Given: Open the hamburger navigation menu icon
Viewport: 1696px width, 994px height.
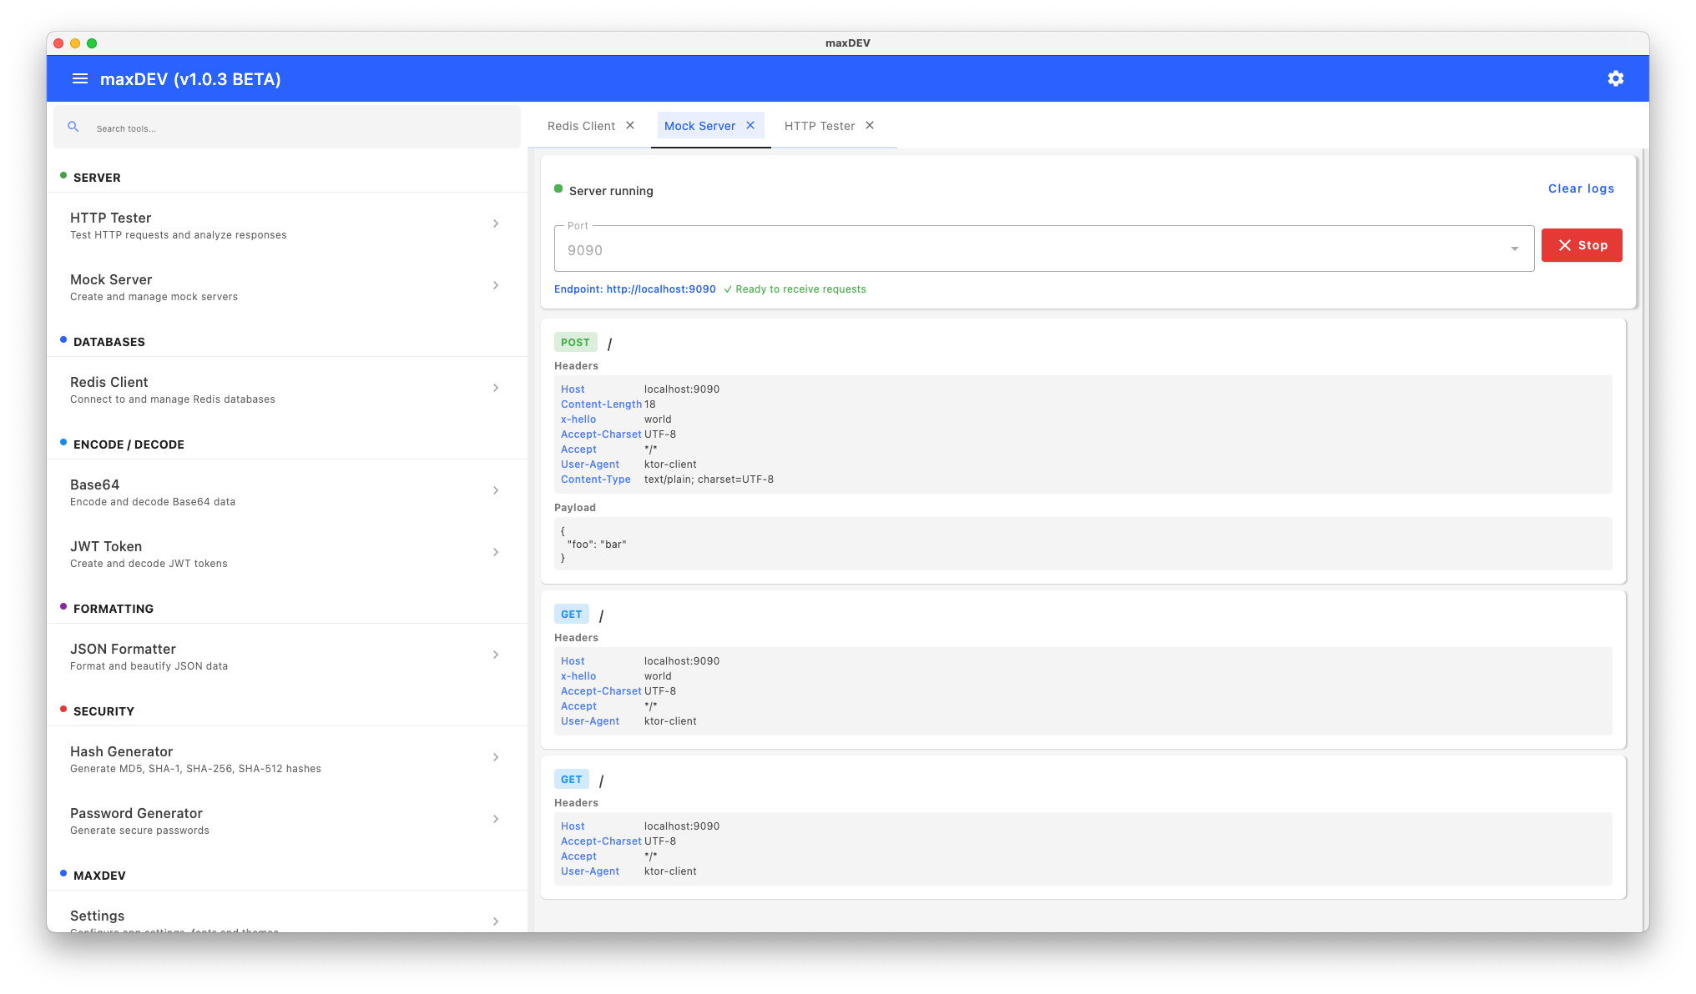Looking at the screenshot, I should pyautogui.click(x=79, y=78).
